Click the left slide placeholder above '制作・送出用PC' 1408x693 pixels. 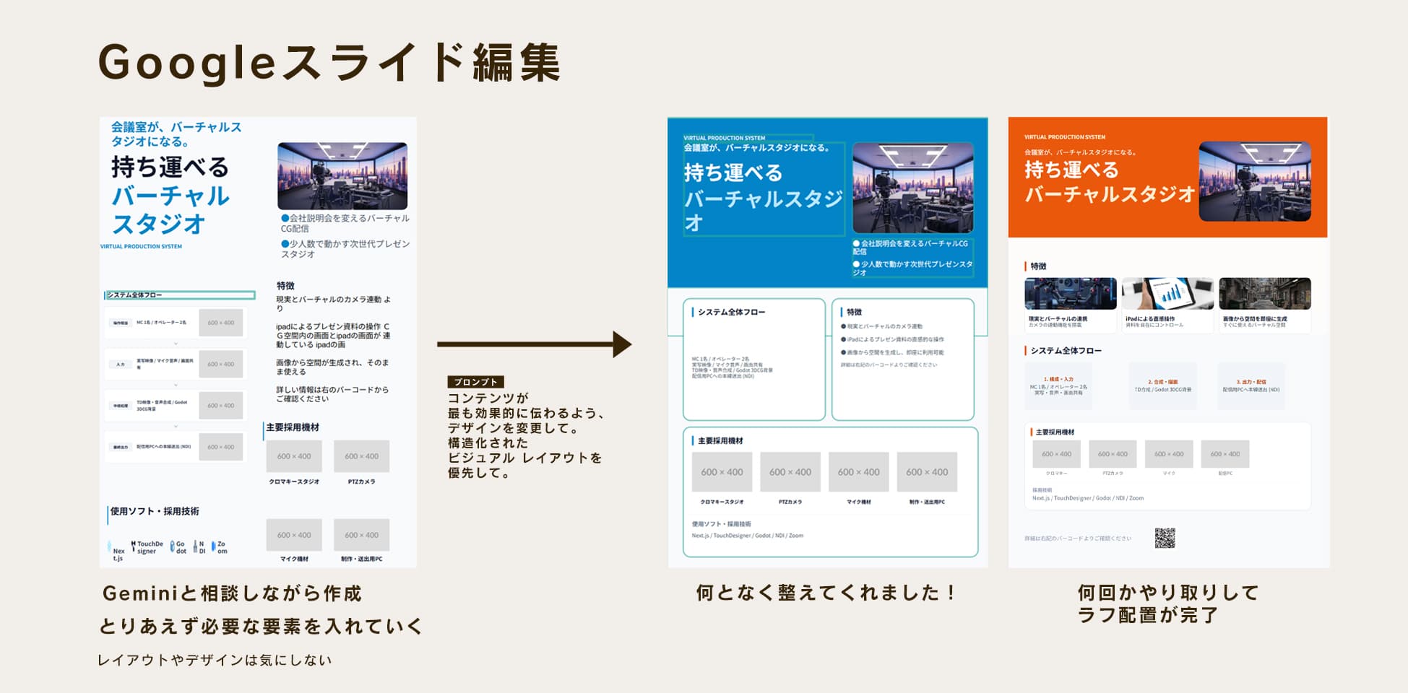point(361,535)
